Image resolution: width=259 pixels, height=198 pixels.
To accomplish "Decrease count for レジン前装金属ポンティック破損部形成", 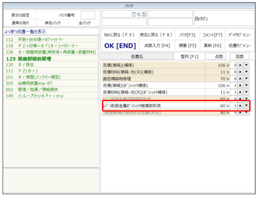I will pyautogui.click(x=246, y=106).
